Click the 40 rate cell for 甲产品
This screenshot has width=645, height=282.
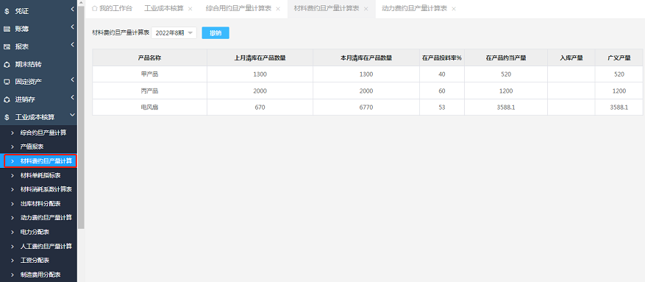[x=442, y=74]
